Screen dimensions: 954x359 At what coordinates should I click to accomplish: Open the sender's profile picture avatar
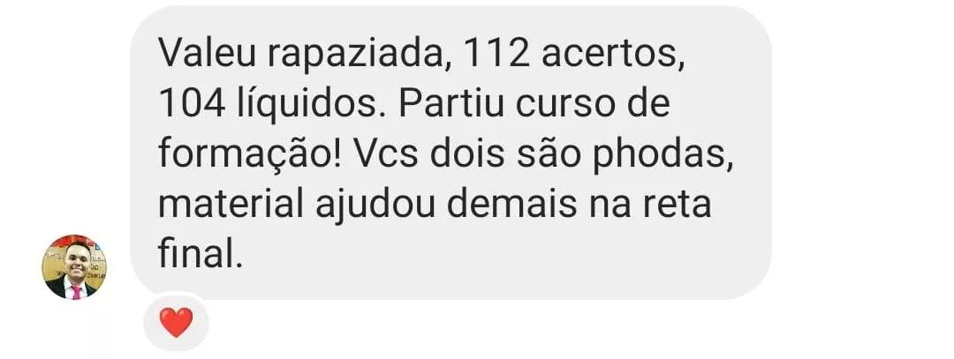pos(74,267)
